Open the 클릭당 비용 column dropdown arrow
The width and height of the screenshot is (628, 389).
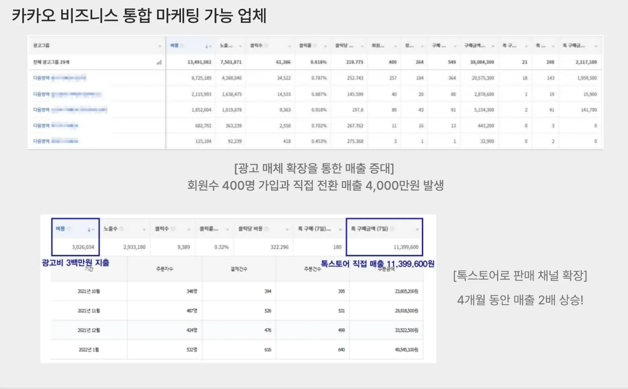click(x=287, y=230)
